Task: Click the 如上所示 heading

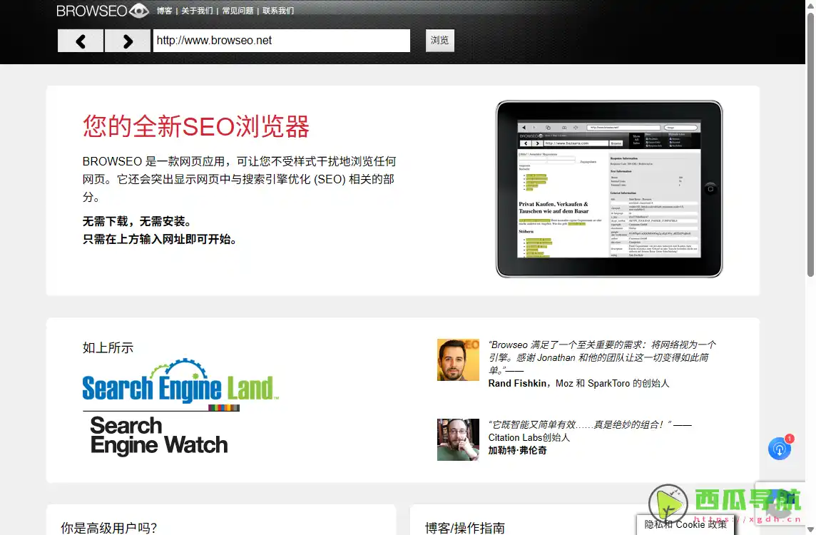Action: pyautogui.click(x=108, y=347)
